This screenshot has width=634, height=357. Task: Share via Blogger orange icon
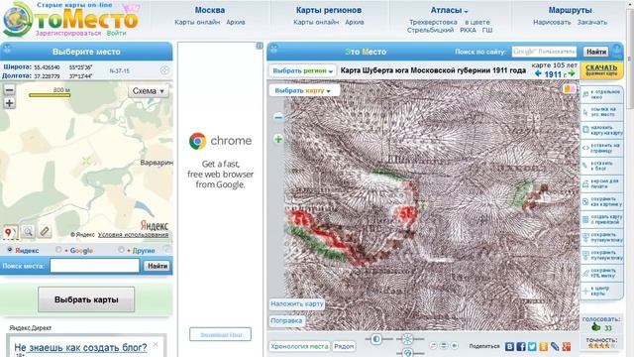click(x=544, y=346)
